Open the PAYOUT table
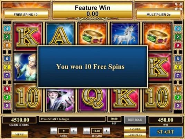185x139 pixels. tap(135, 129)
